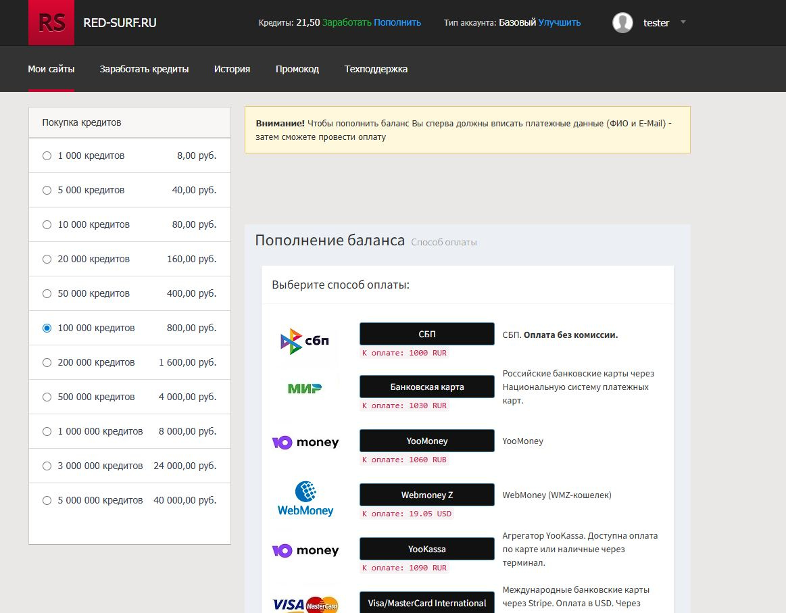Click the logo next to YooKassa button
Viewport: 786px width, 613px height.
(305, 550)
